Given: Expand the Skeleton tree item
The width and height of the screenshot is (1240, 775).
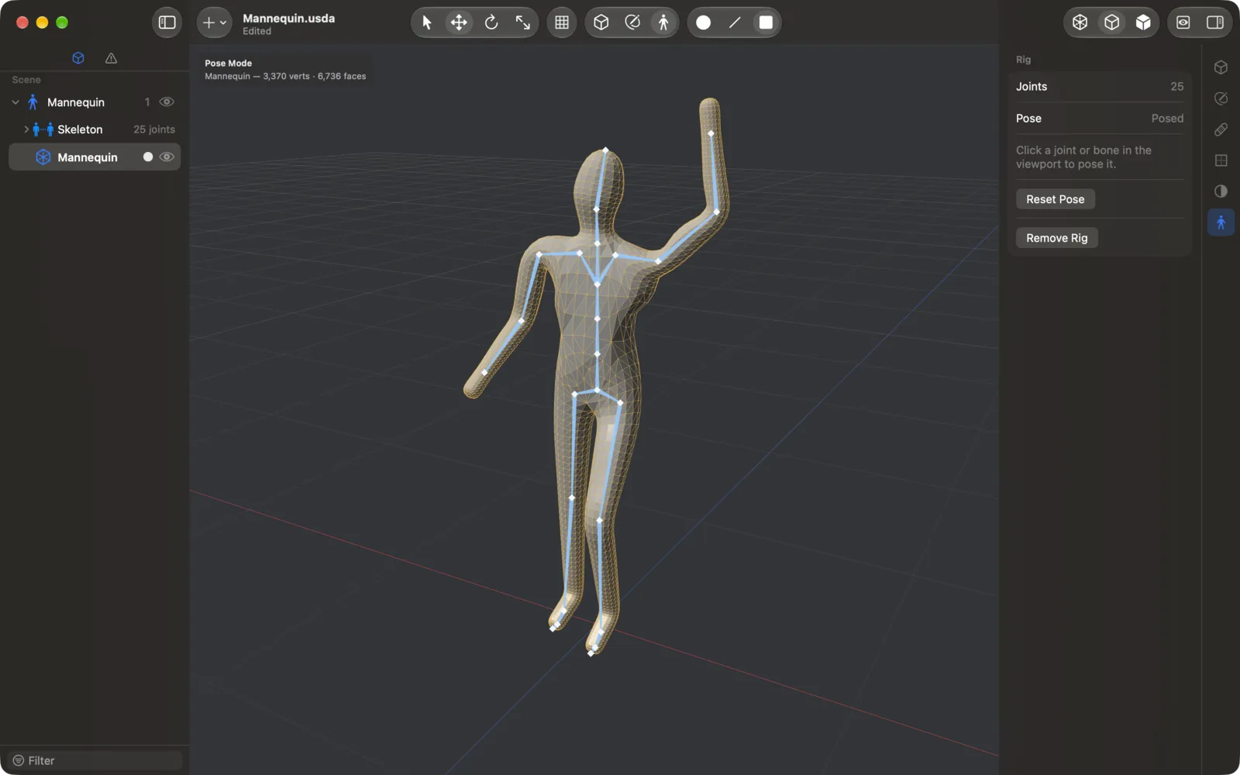Looking at the screenshot, I should click(x=26, y=129).
